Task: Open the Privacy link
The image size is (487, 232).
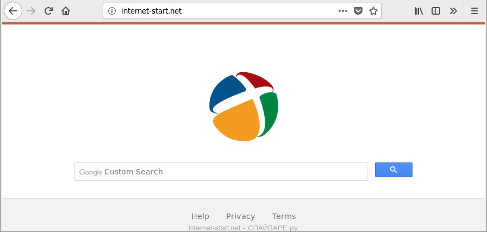Action: (x=240, y=216)
